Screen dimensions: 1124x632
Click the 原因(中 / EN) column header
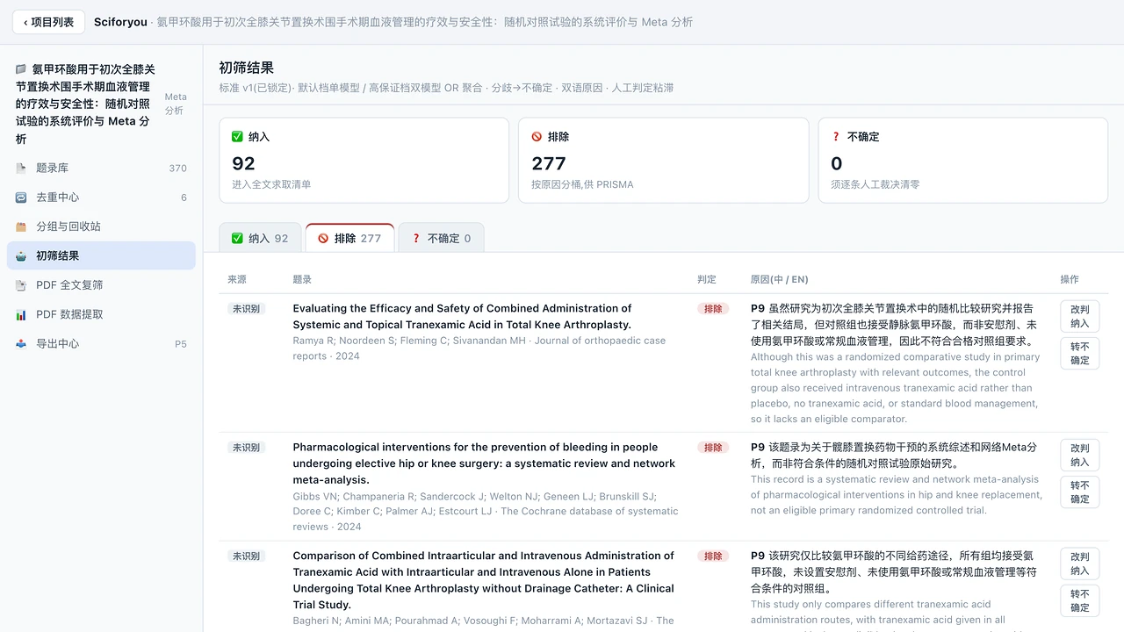pos(780,279)
